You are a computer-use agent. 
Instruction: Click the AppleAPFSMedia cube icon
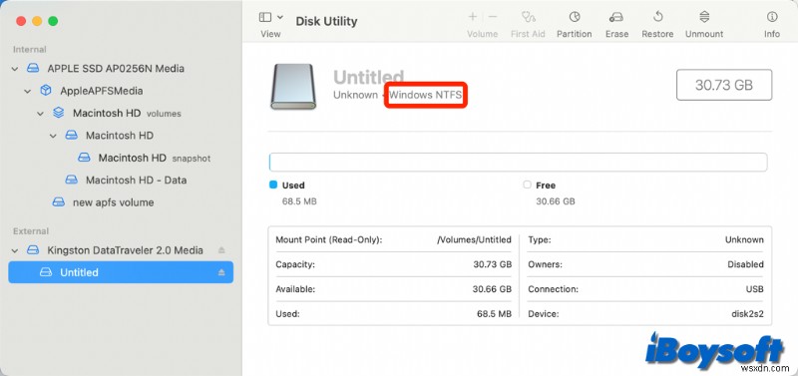coord(46,91)
